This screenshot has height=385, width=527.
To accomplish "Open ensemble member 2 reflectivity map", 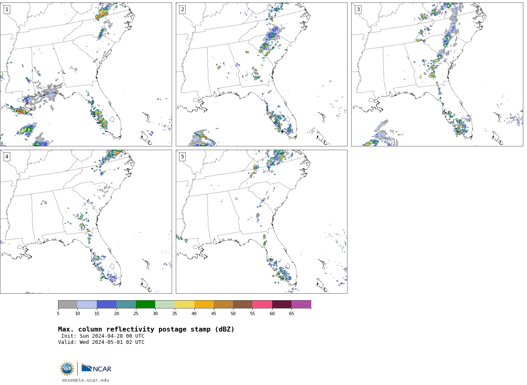I will click(261, 74).
